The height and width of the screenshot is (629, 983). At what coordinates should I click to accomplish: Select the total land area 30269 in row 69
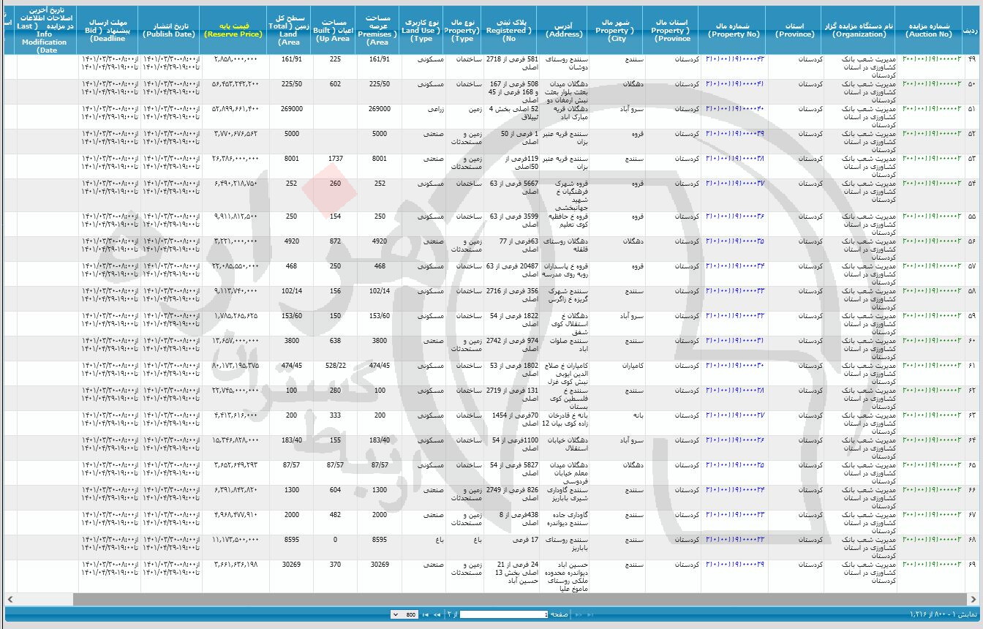[x=291, y=564]
